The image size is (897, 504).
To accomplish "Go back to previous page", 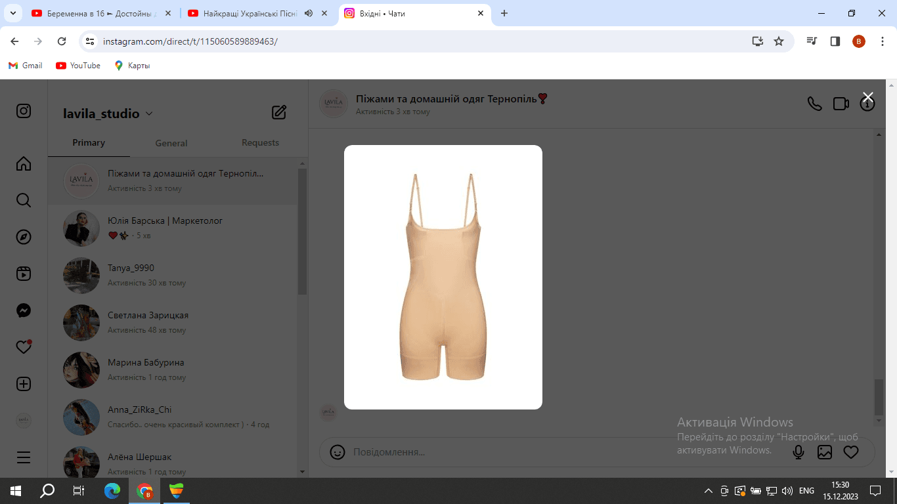I will [14, 41].
